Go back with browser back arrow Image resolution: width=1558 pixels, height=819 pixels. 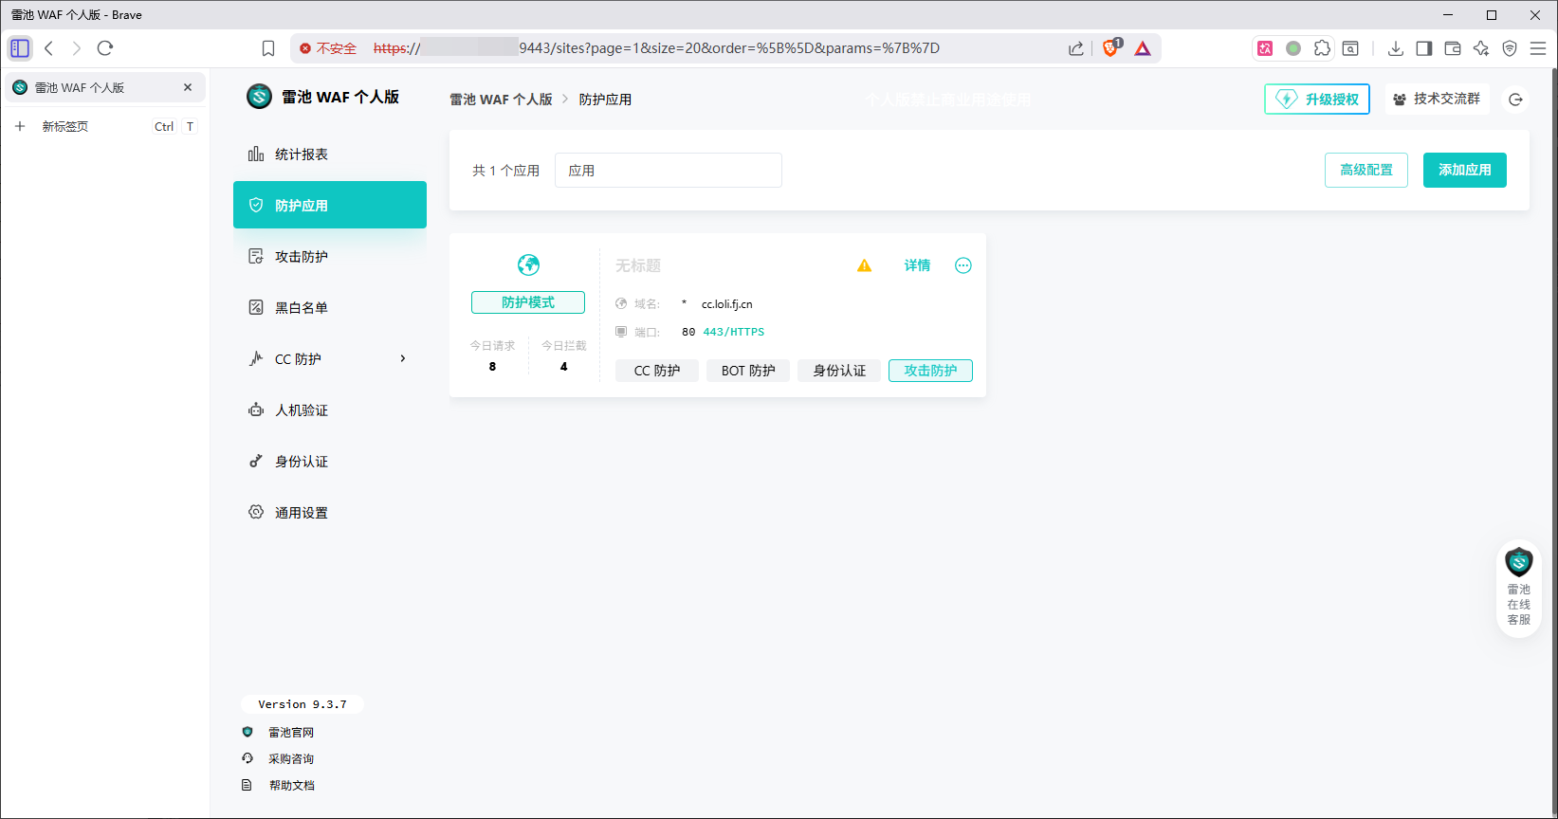(49, 48)
